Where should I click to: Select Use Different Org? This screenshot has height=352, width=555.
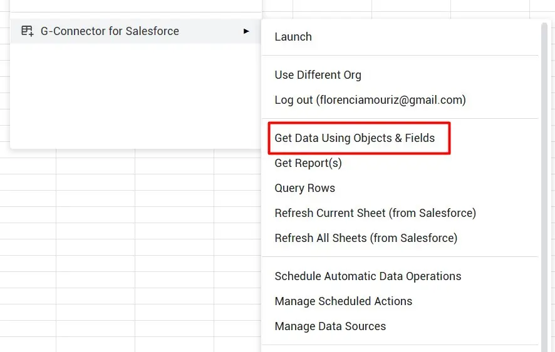click(x=318, y=75)
